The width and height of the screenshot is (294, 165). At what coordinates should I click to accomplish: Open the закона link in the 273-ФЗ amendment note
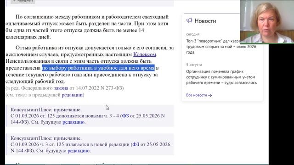[61, 88]
